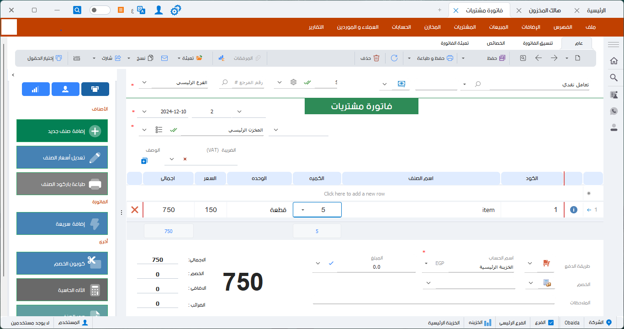624x329 pixels.
Task: Click the green إضافة صنف جديد button
Action: 62,131
